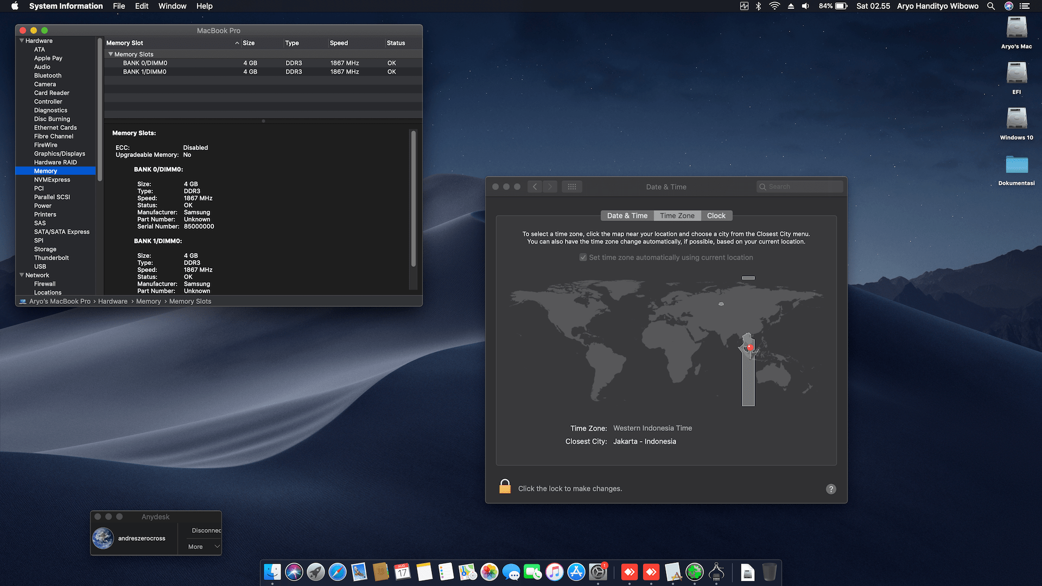The height and width of the screenshot is (586, 1042).
Task: Toggle set time zone automatically checkbox
Action: 583,258
